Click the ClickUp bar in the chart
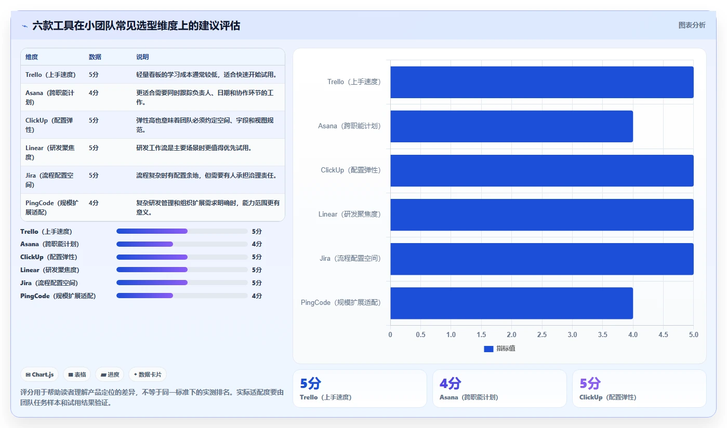This screenshot has width=727, height=428. [542, 170]
